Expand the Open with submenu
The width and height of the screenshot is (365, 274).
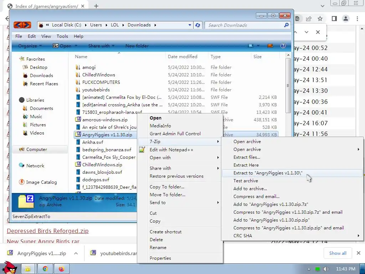(180, 157)
